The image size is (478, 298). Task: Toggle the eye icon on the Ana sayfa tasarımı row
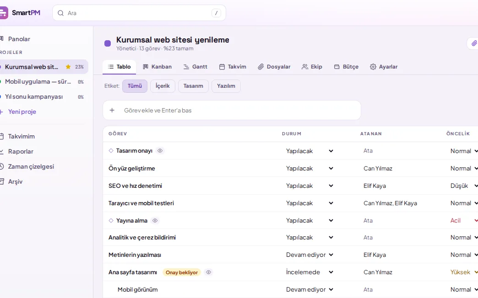(208, 272)
